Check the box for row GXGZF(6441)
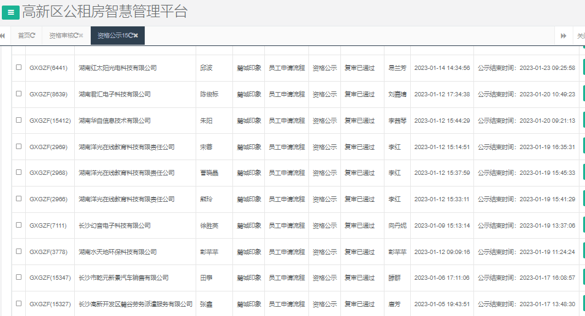 point(18,67)
